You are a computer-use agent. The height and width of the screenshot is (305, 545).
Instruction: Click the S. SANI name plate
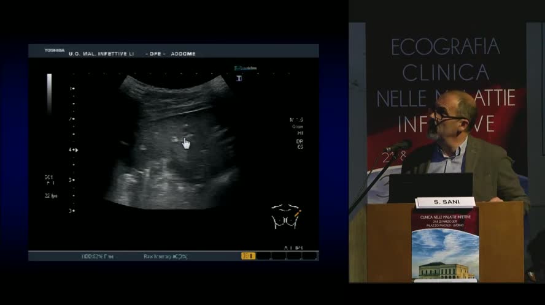[445, 202]
